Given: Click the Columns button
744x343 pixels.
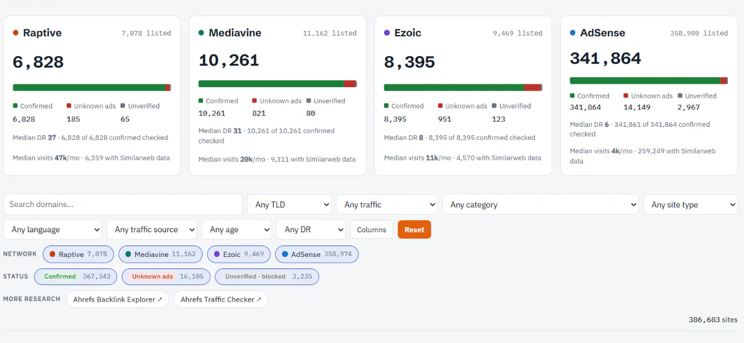Looking at the screenshot, I should point(371,229).
